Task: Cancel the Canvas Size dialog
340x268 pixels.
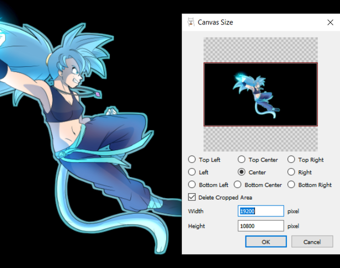Action: coord(312,242)
